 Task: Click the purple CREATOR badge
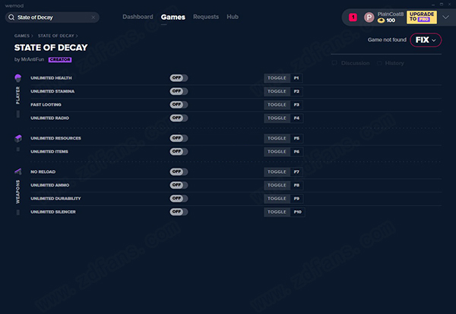tap(60, 59)
